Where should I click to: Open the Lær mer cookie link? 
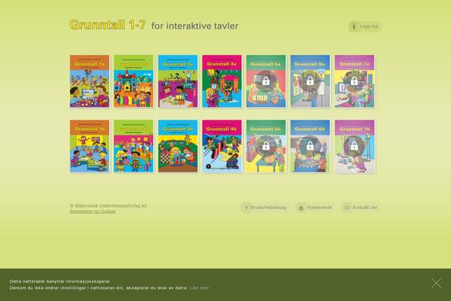(199, 287)
